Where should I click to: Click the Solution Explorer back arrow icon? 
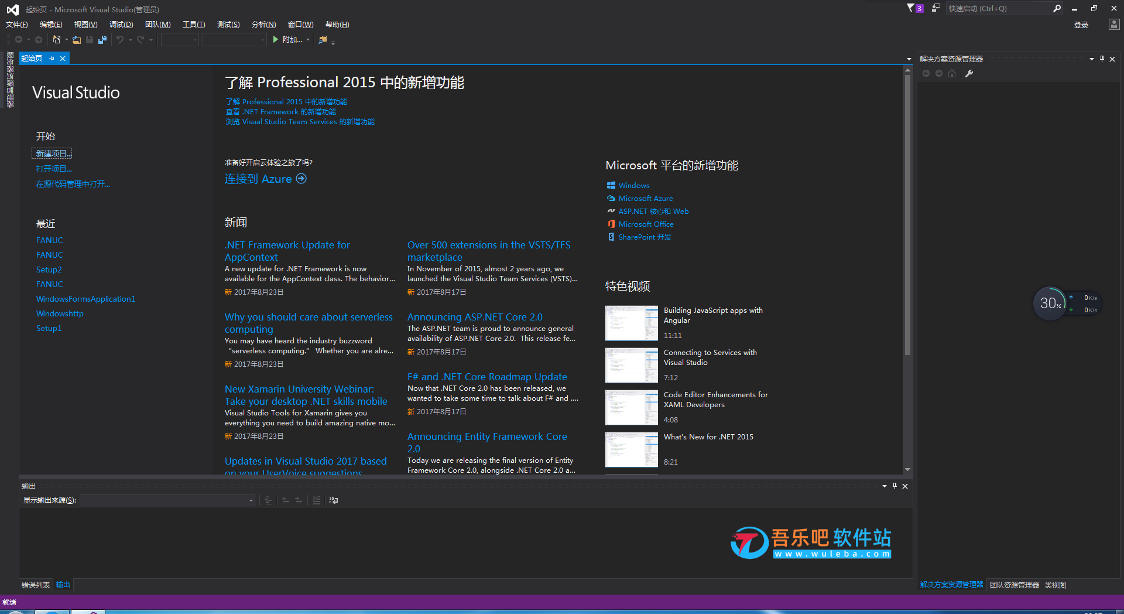click(x=926, y=73)
